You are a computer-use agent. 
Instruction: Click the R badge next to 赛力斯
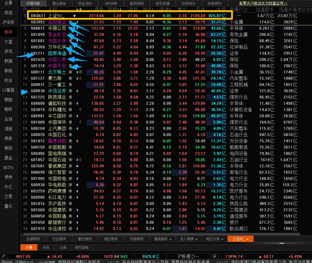click(x=70, y=78)
